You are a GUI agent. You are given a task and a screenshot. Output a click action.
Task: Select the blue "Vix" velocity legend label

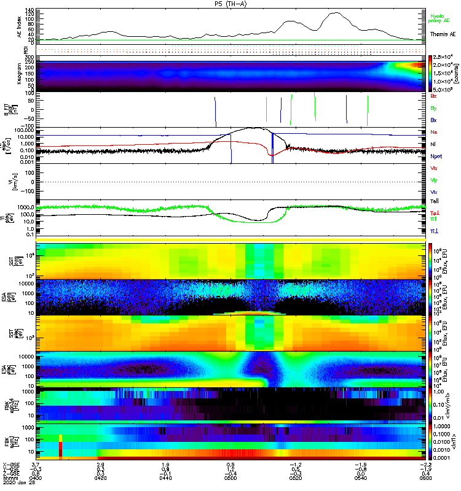point(433,192)
